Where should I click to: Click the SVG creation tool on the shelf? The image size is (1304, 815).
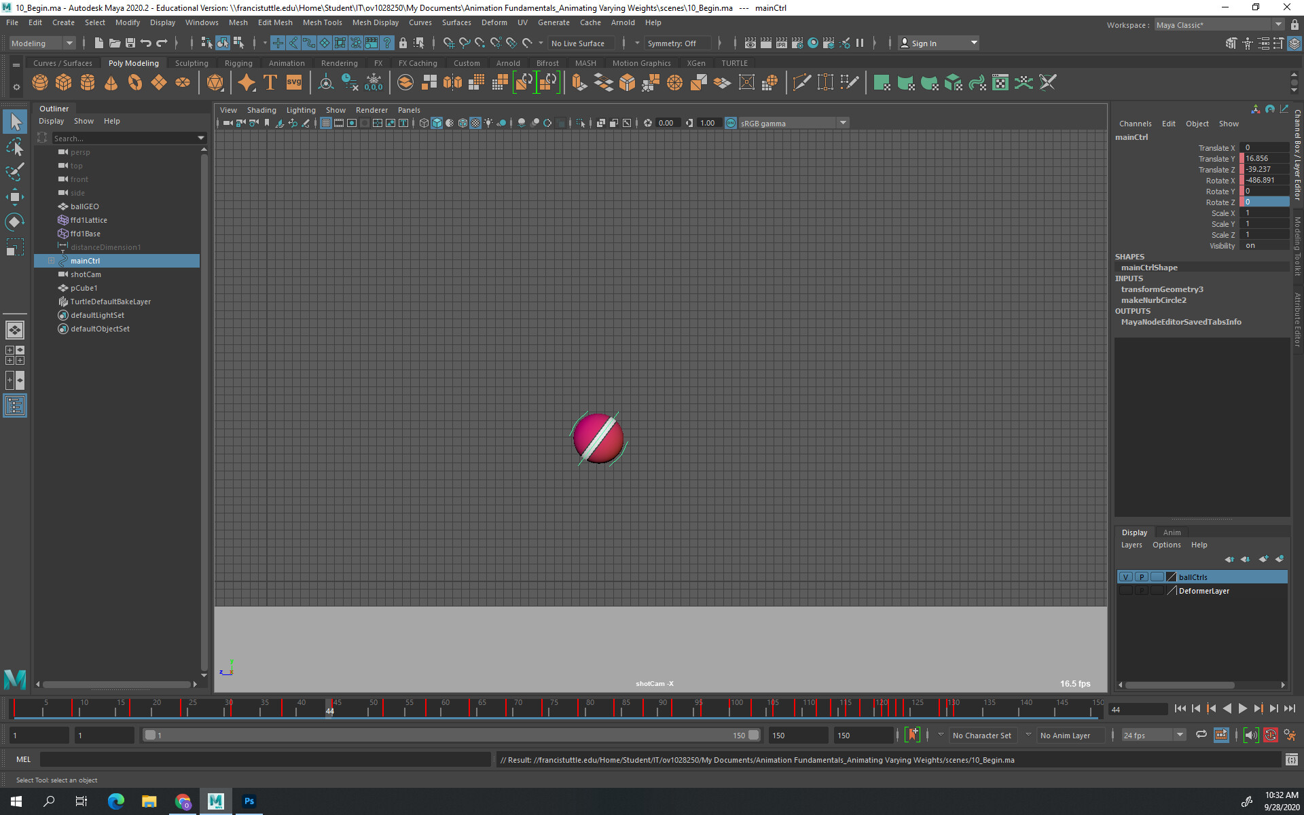tap(293, 82)
